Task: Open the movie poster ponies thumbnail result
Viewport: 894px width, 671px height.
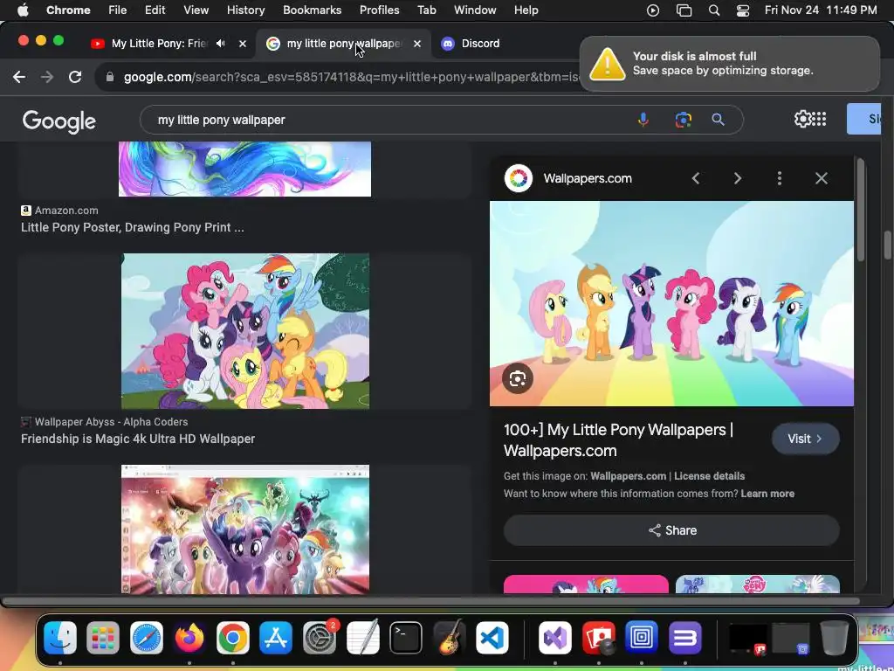Action: coord(245,529)
